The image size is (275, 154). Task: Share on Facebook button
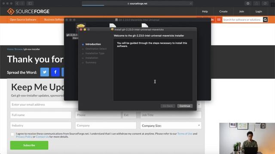(55, 72)
